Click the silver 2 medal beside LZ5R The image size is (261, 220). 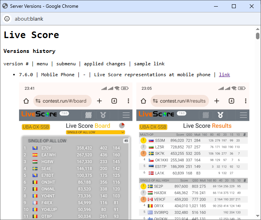(143, 147)
